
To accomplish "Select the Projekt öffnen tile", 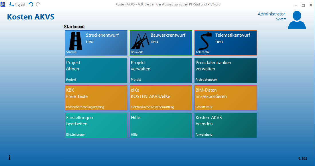I will coord(96,70).
